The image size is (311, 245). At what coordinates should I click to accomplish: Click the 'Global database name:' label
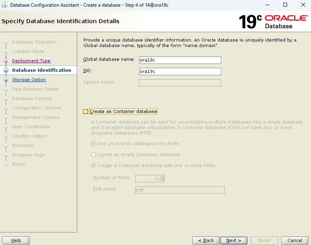(x=109, y=59)
